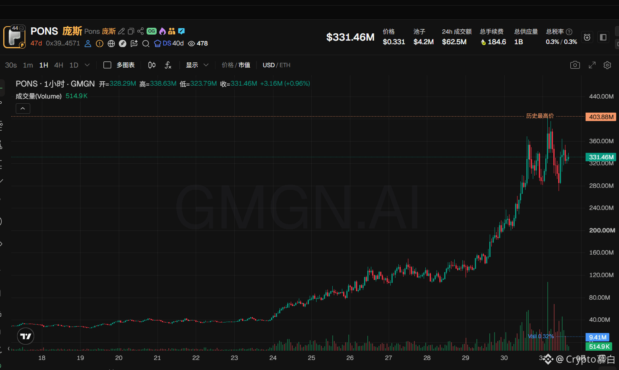Take a chart snapshot with camera icon
619x370 pixels.
click(x=575, y=65)
